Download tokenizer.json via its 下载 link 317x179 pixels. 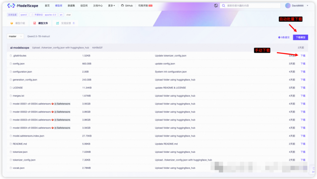pyautogui.click(x=303, y=152)
